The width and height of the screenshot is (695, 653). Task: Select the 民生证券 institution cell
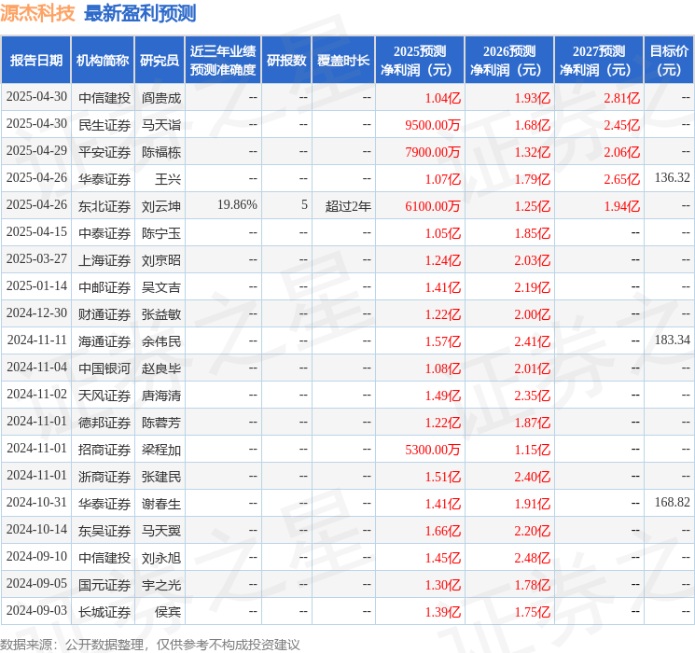(x=104, y=124)
